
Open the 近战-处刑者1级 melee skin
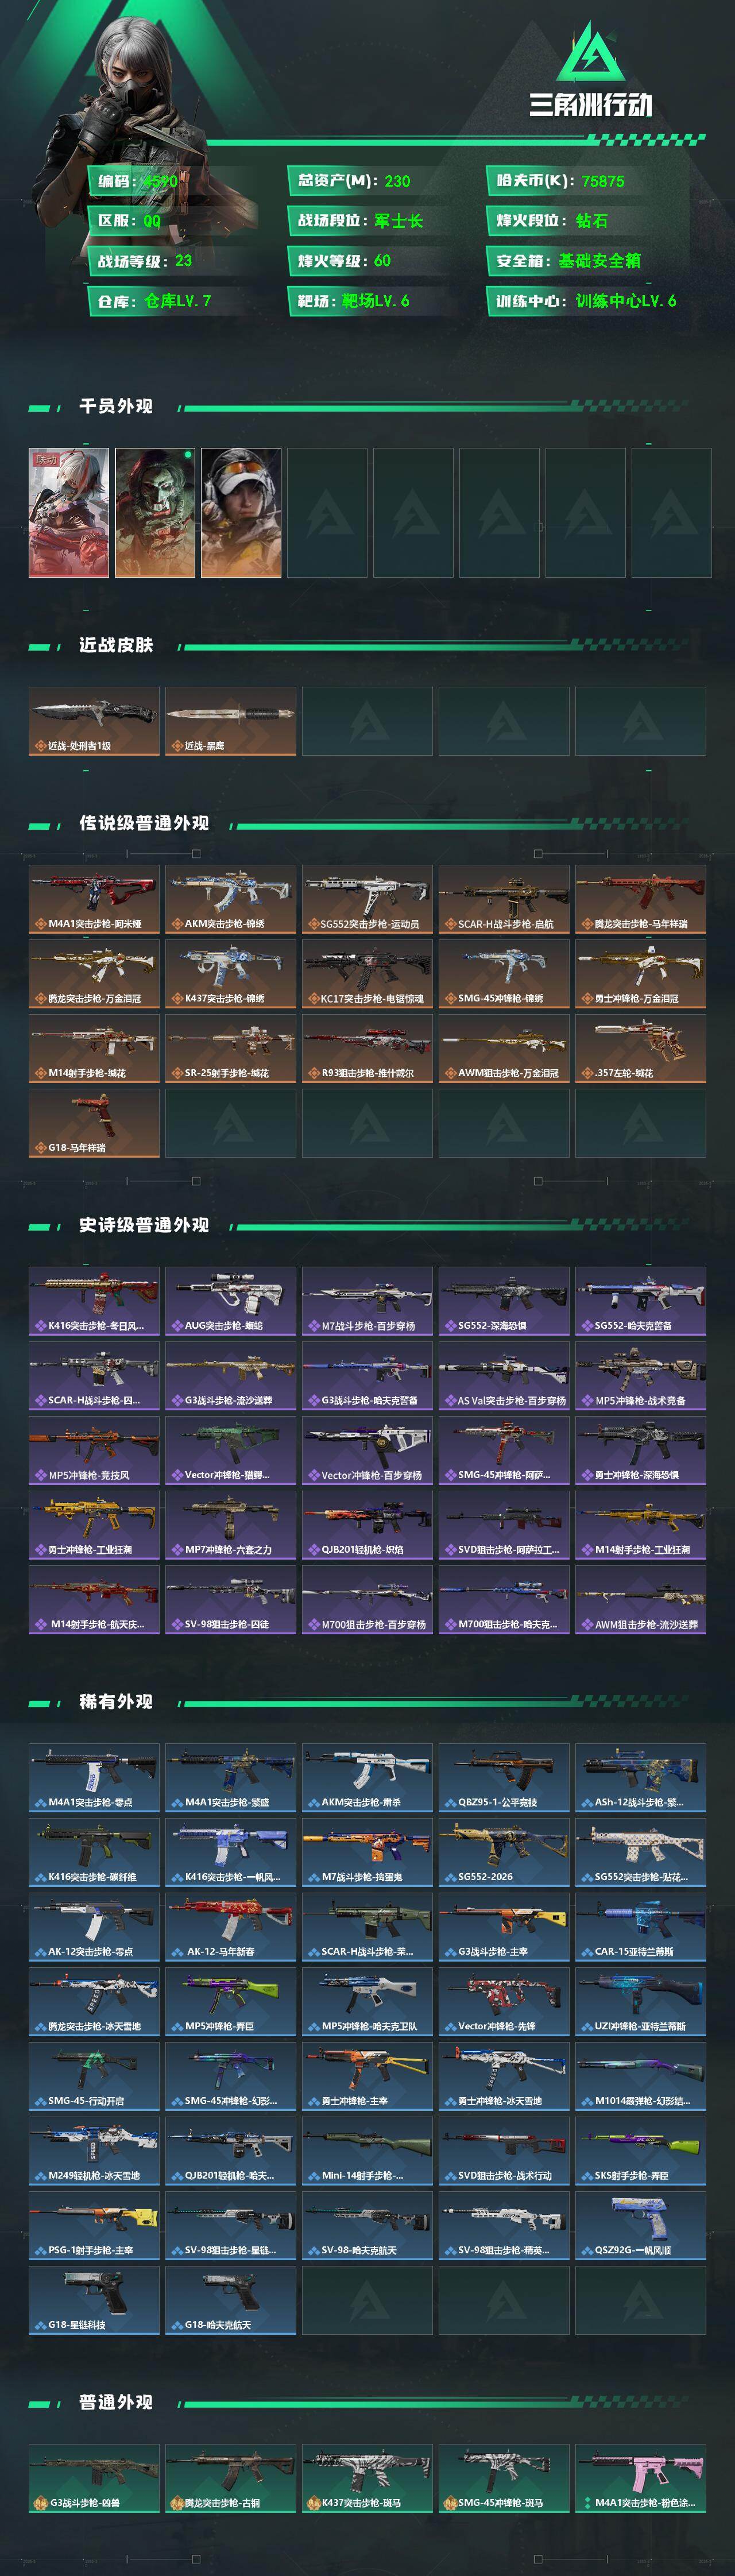tap(94, 721)
